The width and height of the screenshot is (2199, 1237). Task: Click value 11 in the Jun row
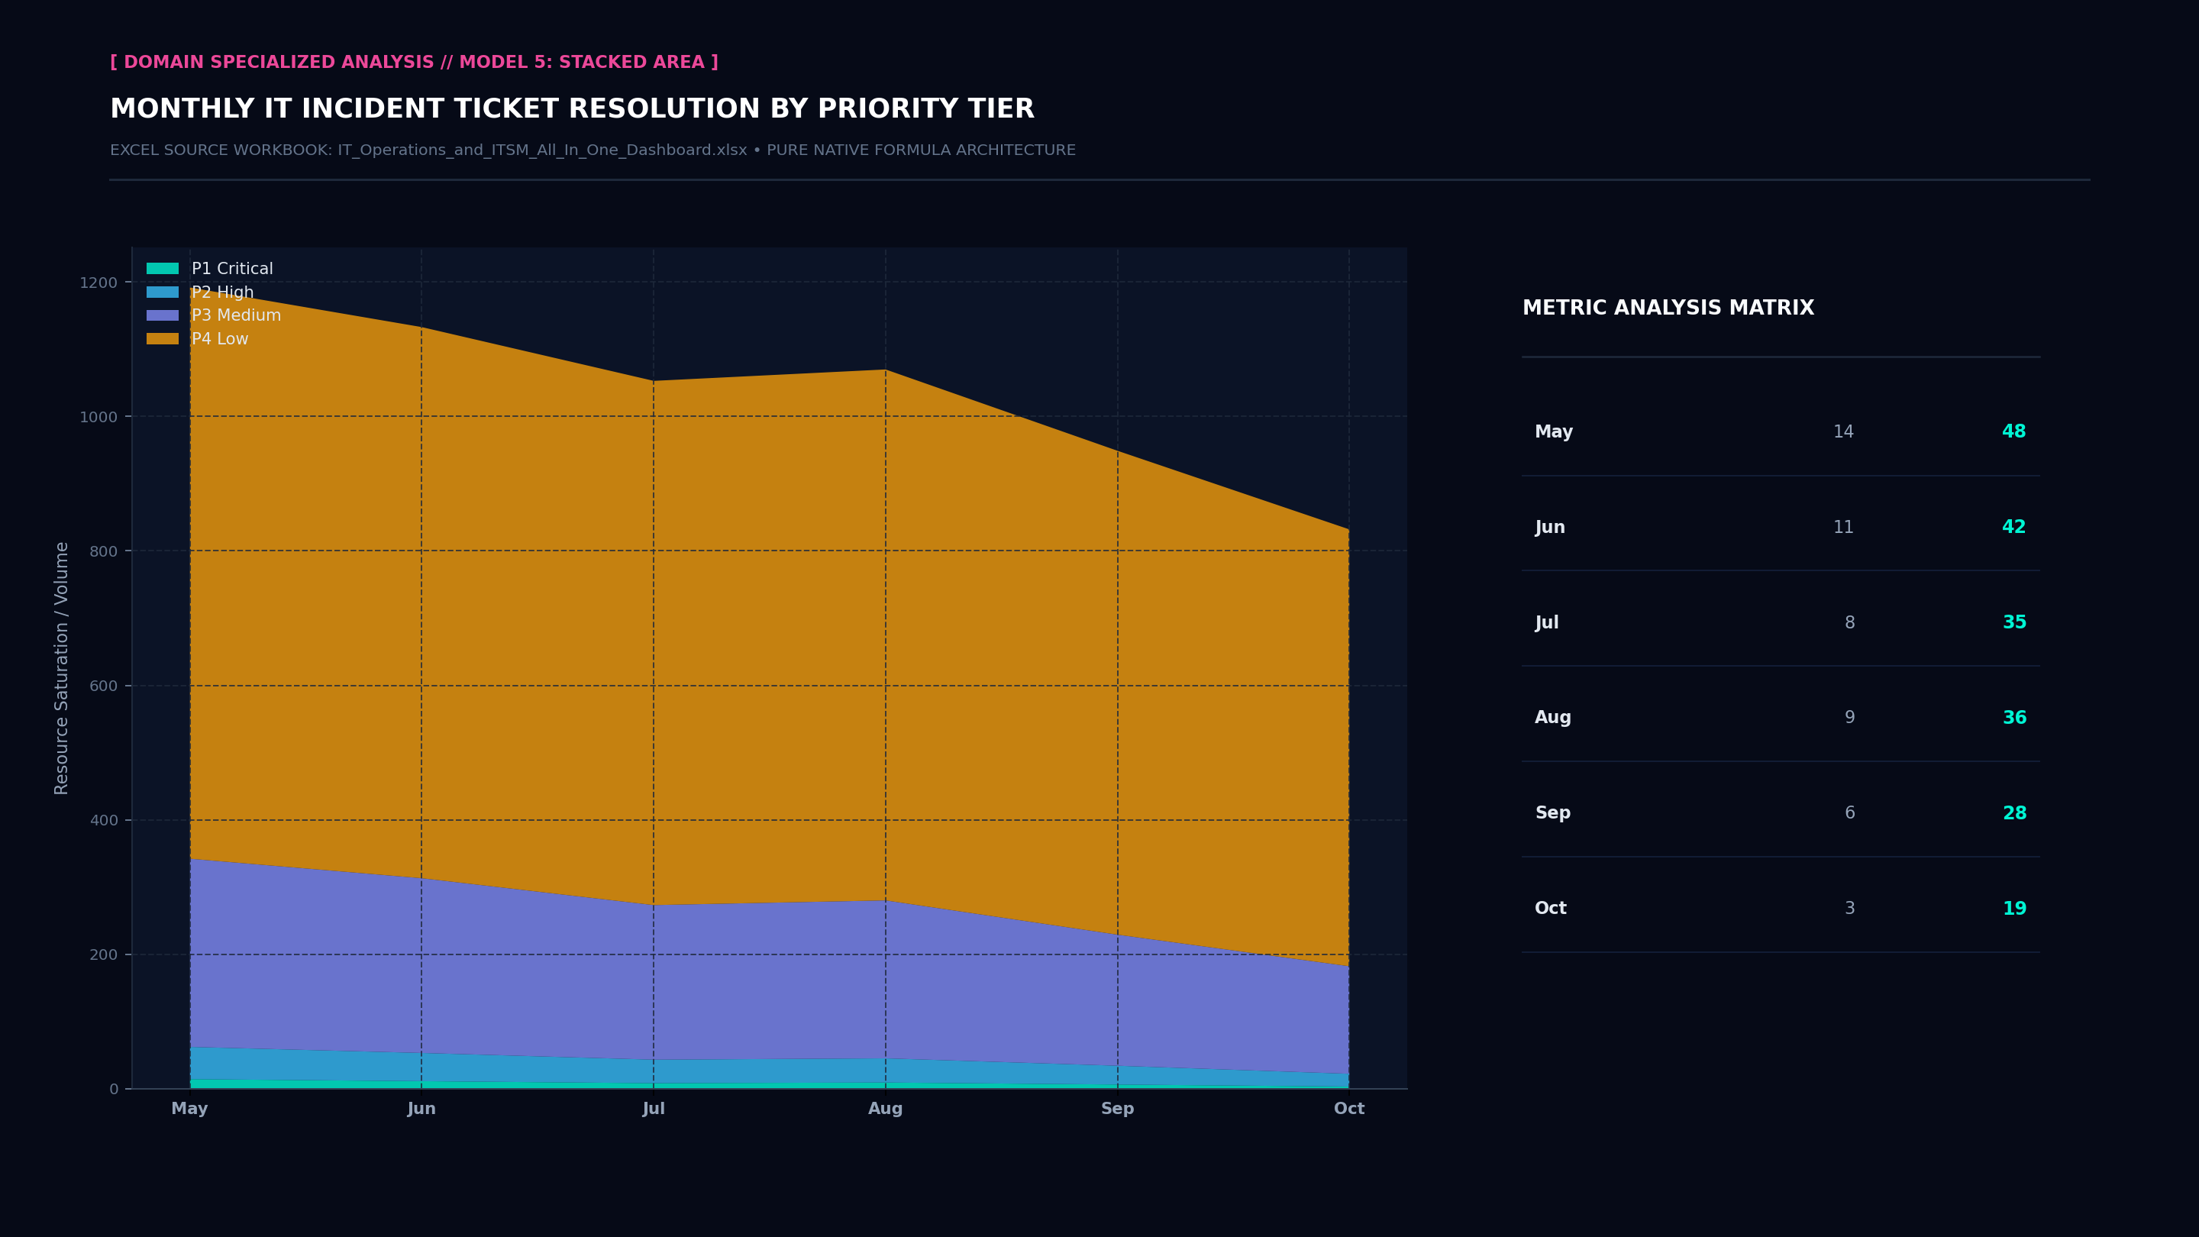tap(1843, 528)
